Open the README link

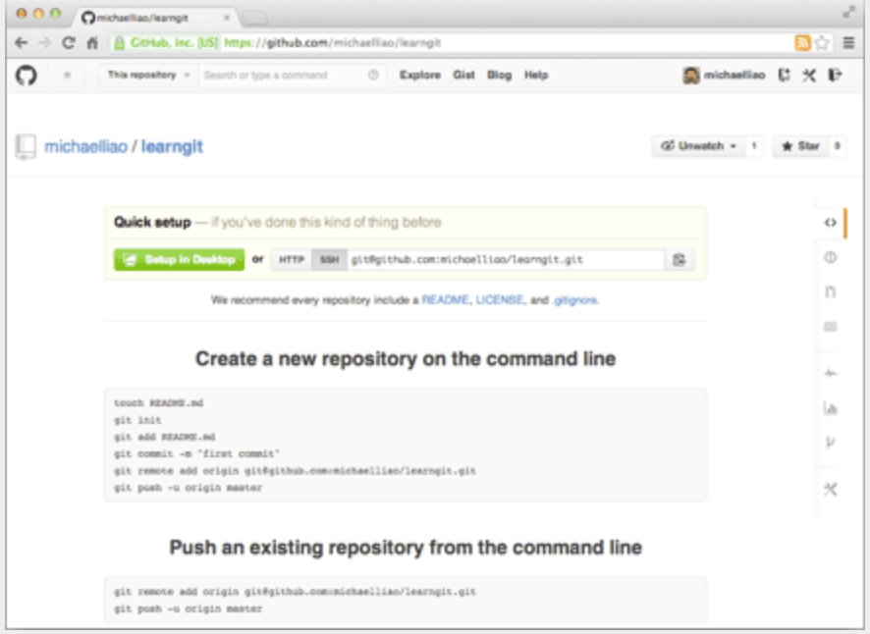pyautogui.click(x=445, y=300)
